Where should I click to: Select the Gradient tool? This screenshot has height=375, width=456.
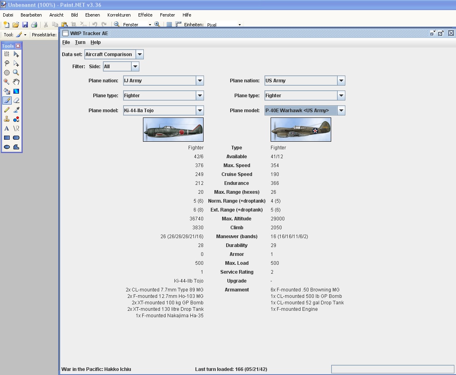(x=16, y=91)
